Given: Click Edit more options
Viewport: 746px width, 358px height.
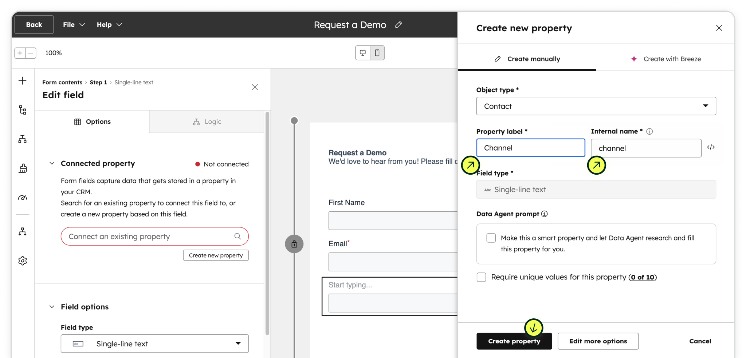Looking at the screenshot, I should (x=598, y=341).
